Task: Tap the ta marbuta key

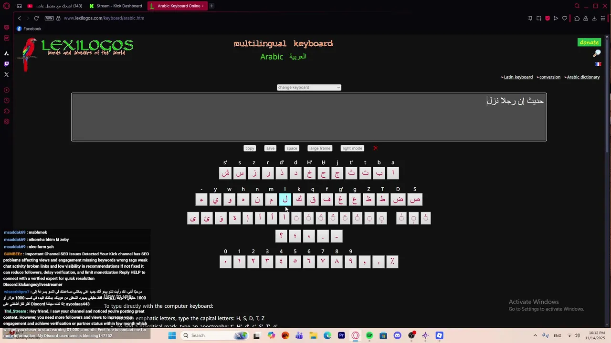Action: point(234,218)
